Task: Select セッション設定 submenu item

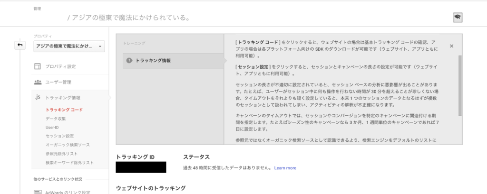Action: coord(59,136)
